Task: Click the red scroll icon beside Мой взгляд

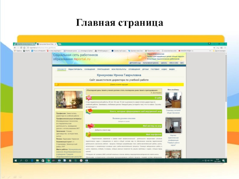Action: coord(90,126)
